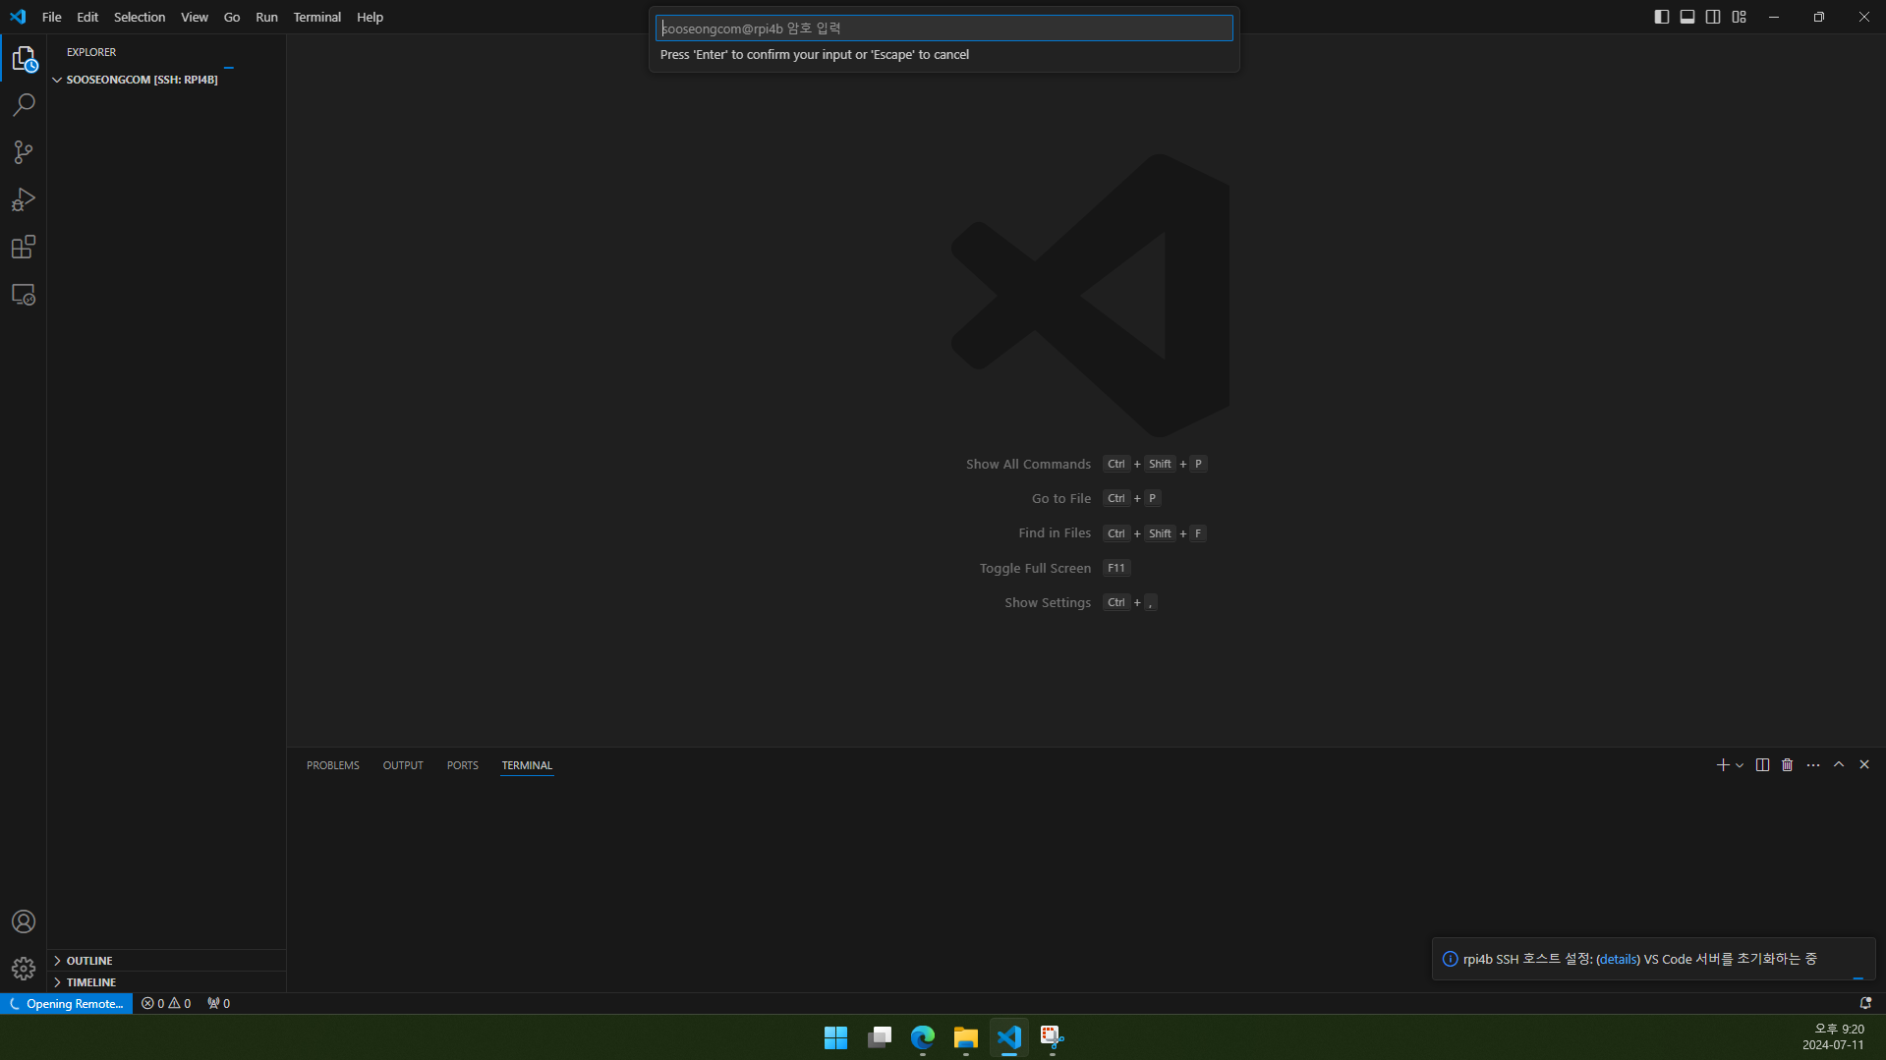Click the Find in Files label
This screenshot has width=1886, height=1060.
click(x=1055, y=533)
